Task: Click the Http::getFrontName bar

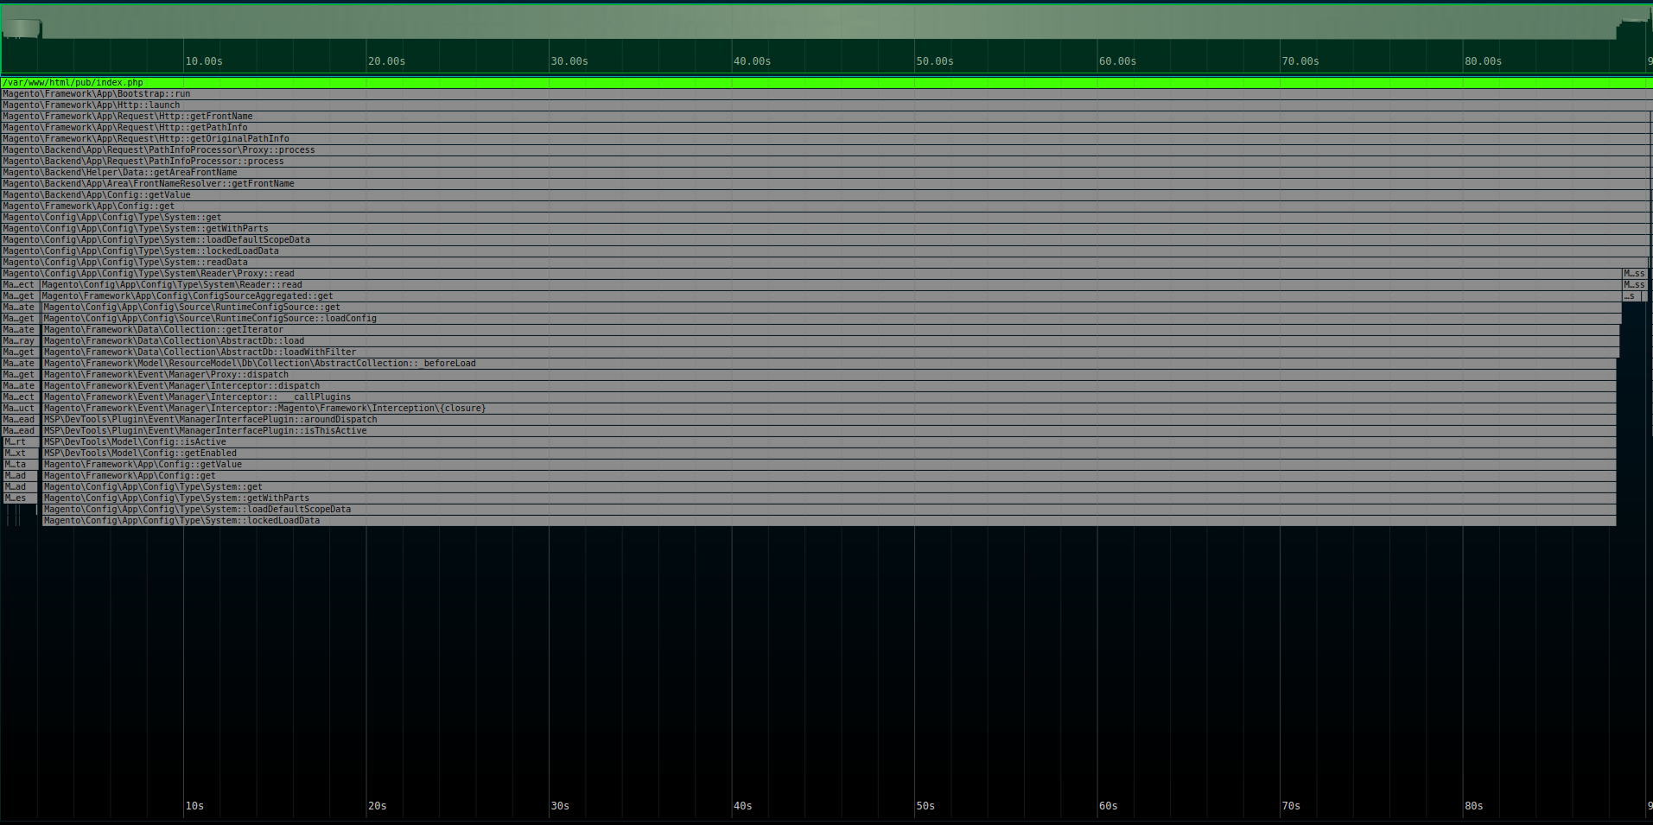Action: 825,117
